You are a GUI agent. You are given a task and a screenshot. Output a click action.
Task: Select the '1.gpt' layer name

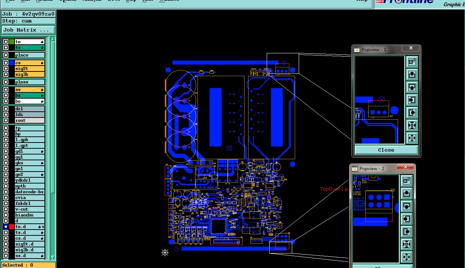pyautogui.click(x=29, y=145)
